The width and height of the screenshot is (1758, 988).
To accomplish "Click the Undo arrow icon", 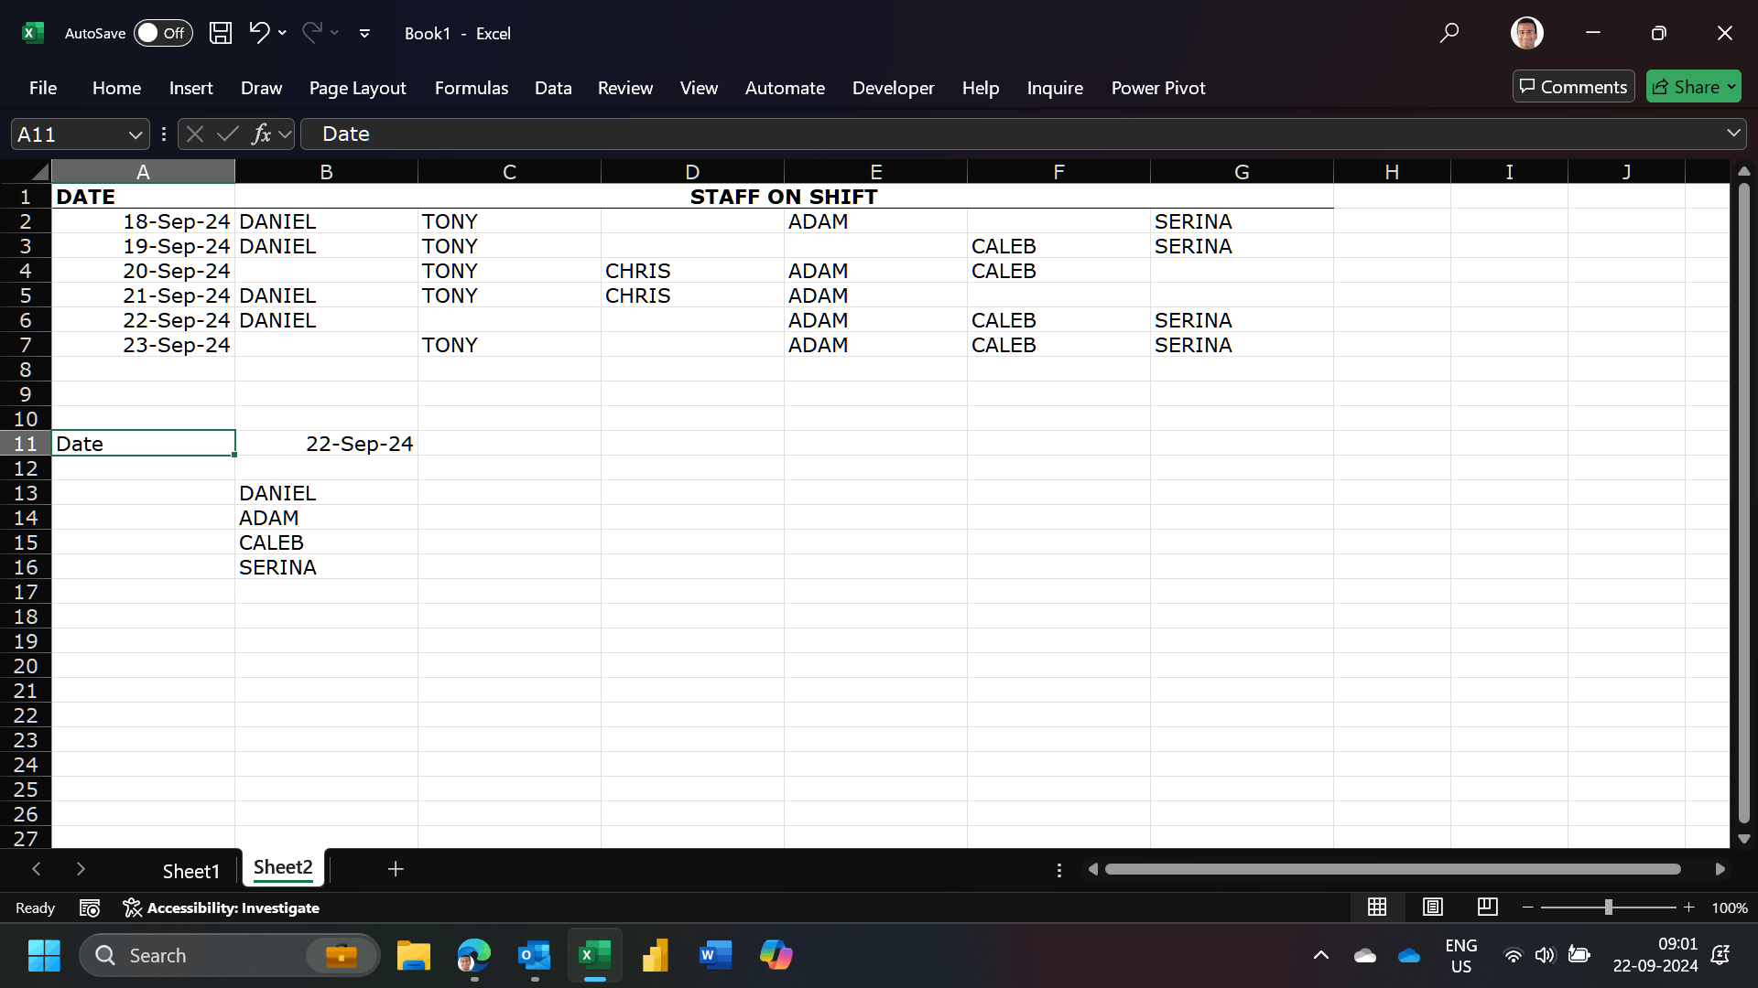I will [259, 33].
